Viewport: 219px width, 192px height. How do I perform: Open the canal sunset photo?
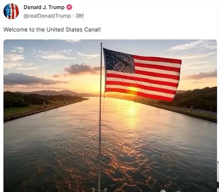pyautogui.click(x=110, y=115)
